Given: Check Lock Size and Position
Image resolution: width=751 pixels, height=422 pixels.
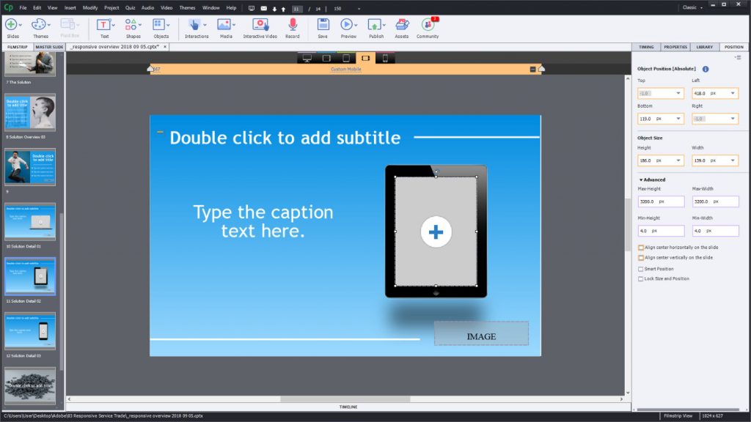Looking at the screenshot, I should click(641, 279).
